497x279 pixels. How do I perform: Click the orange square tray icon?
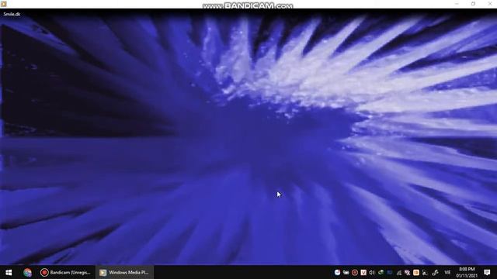point(416,272)
